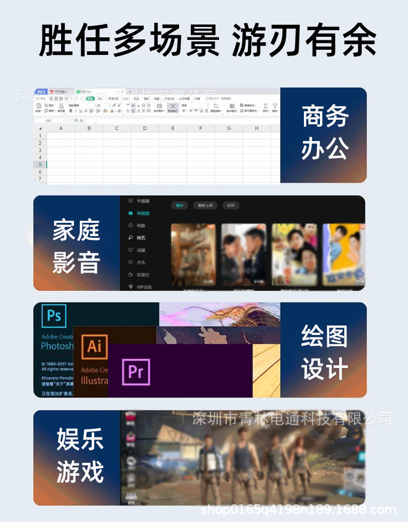
Task: Select column D header
Action: pos(145,128)
